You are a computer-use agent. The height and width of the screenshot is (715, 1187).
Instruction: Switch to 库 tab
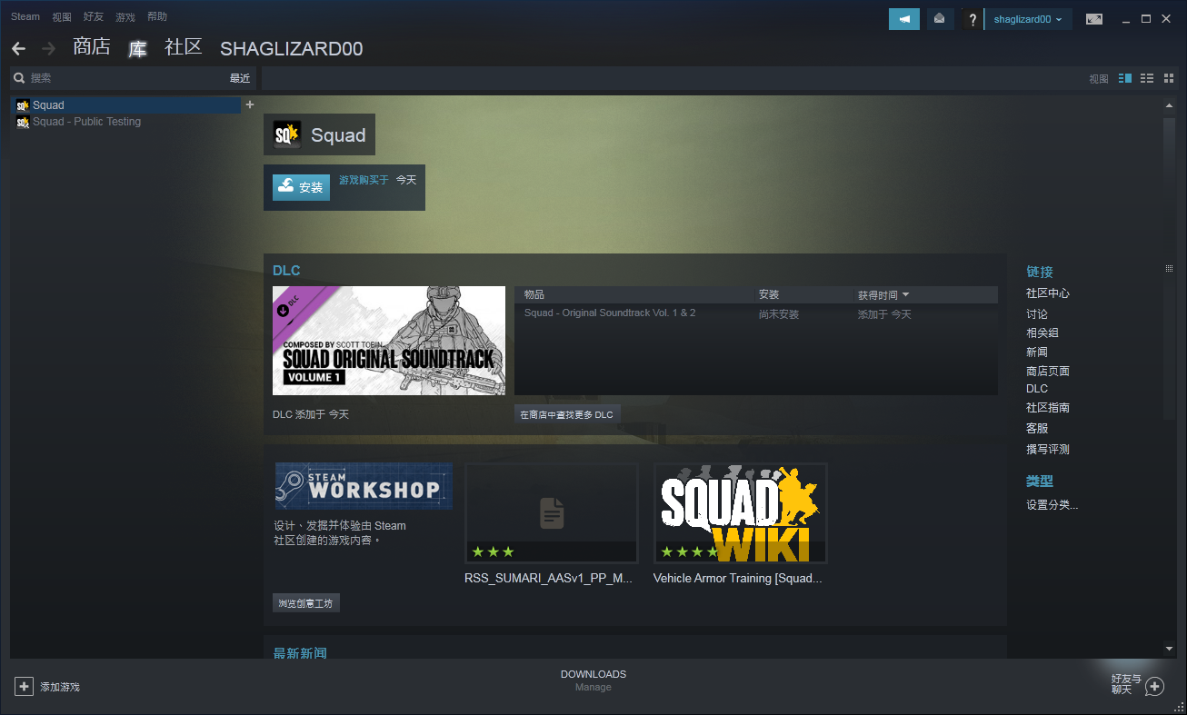pos(137,48)
